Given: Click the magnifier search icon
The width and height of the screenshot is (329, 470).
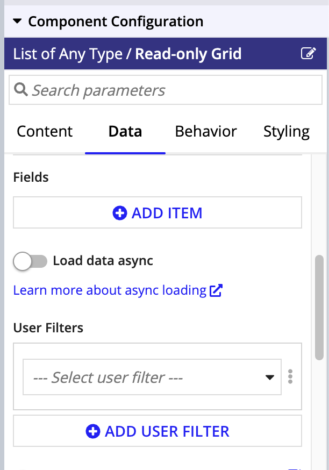Looking at the screenshot, I should pyautogui.click(x=21, y=90).
